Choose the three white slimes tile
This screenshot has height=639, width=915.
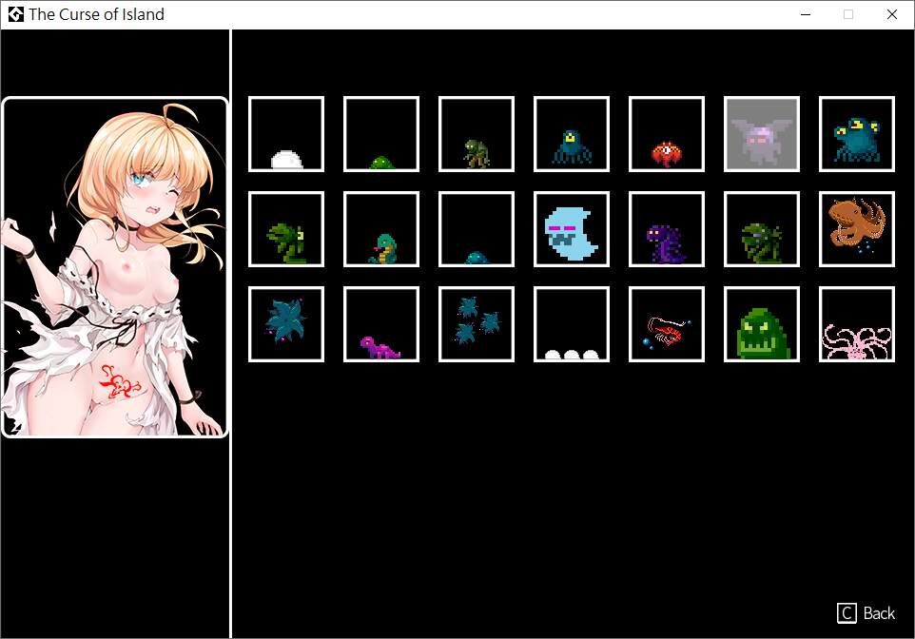[572, 324]
